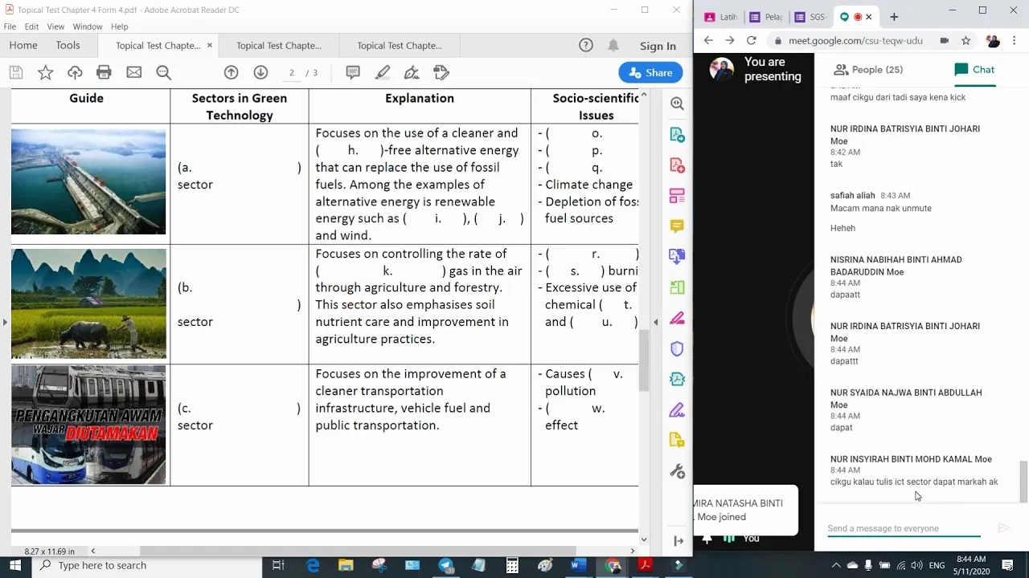The width and height of the screenshot is (1029, 578).
Task: Open the Chat tab in Meet
Action: click(x=974, y=70)
